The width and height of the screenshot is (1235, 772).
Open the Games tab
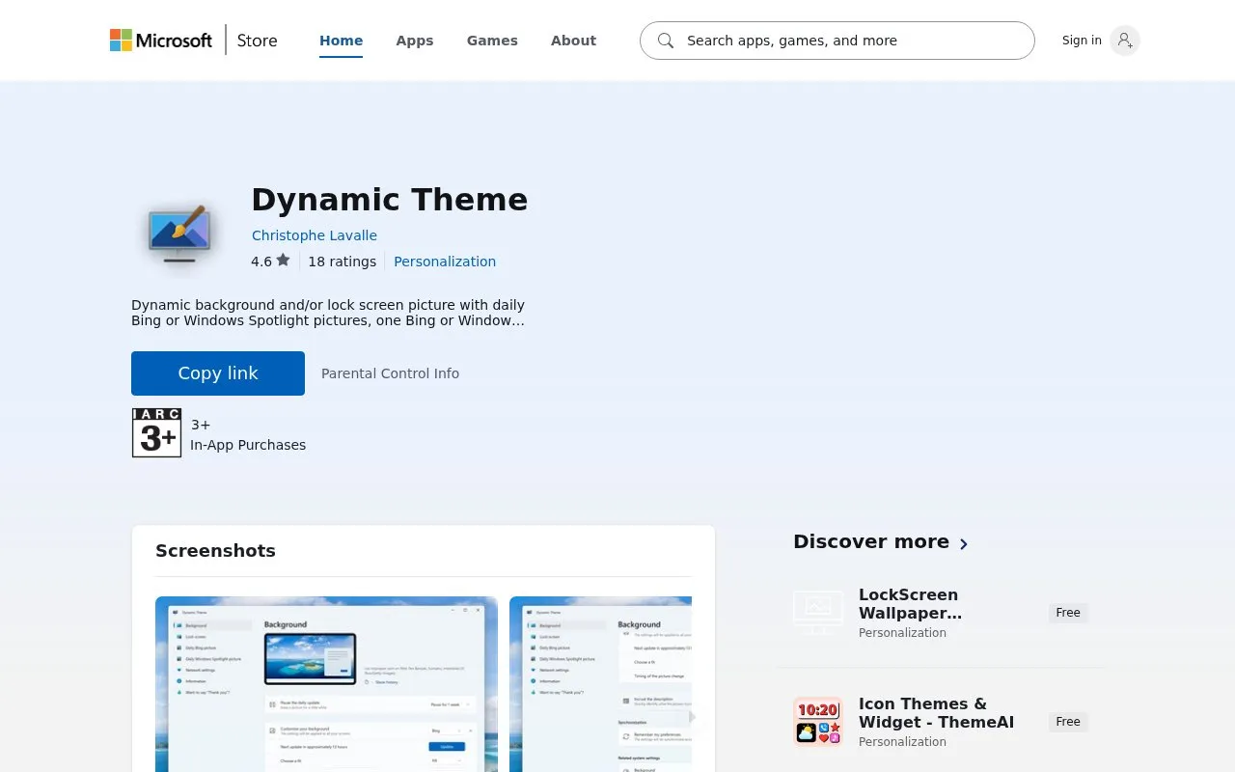pyautogui.click(x=492, y=41)
